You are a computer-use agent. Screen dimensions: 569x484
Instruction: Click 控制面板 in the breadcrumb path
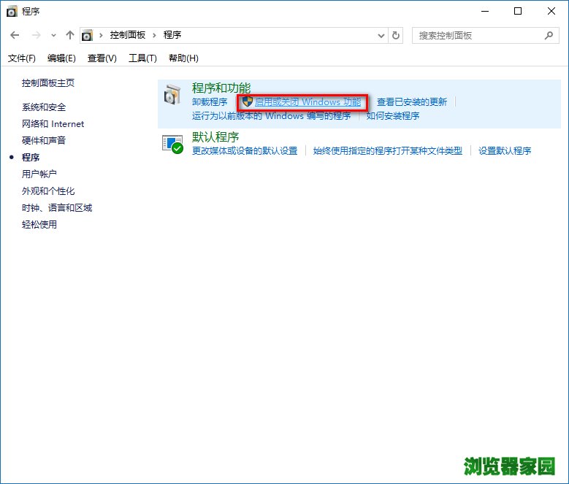click(x=128, y=35)
